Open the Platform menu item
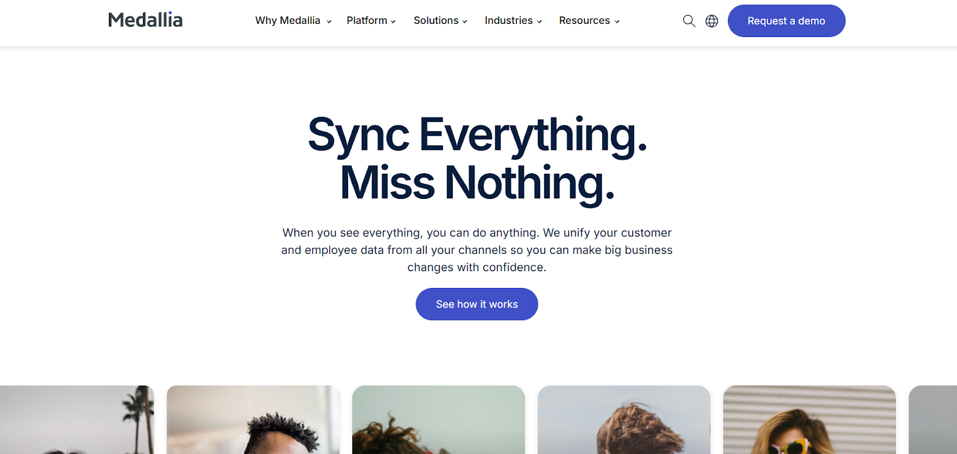This screenshot has width=957, height=454. pyautogui.click(x=367, y=20)
